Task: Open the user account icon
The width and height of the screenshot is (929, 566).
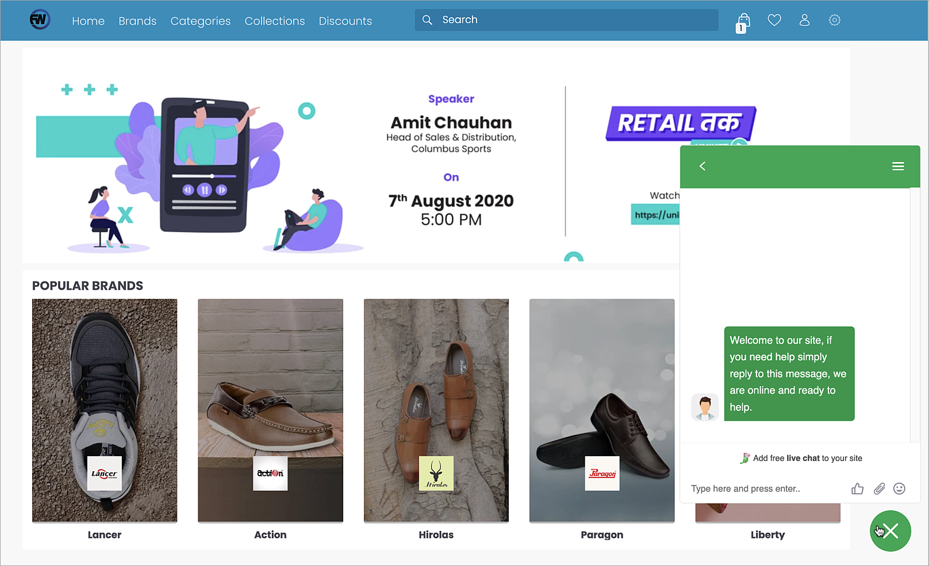Action: (804, 20)
